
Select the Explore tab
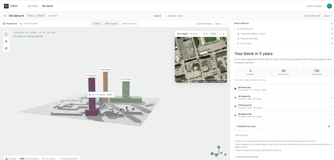pyautogui.click(x=157, y=16)
